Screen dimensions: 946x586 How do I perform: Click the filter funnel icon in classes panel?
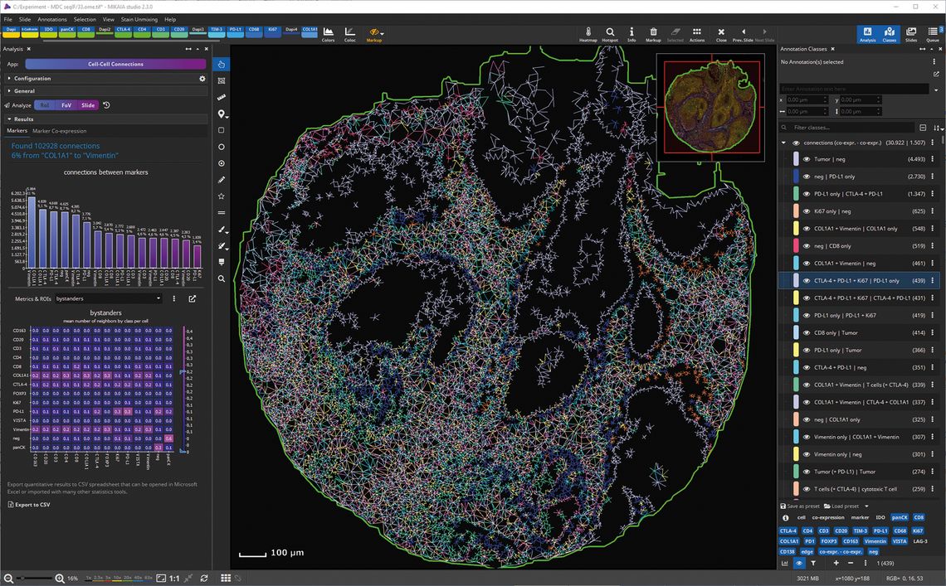point(813,563)
